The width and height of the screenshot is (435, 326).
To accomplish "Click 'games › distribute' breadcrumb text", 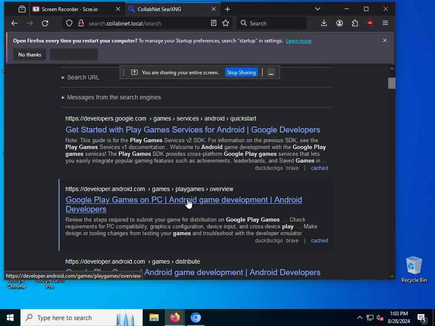I will tap(176, 261).
